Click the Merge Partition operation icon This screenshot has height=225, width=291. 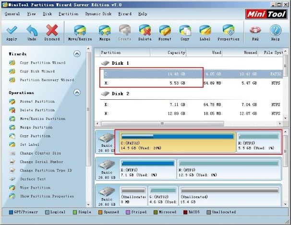coord(12,127)
